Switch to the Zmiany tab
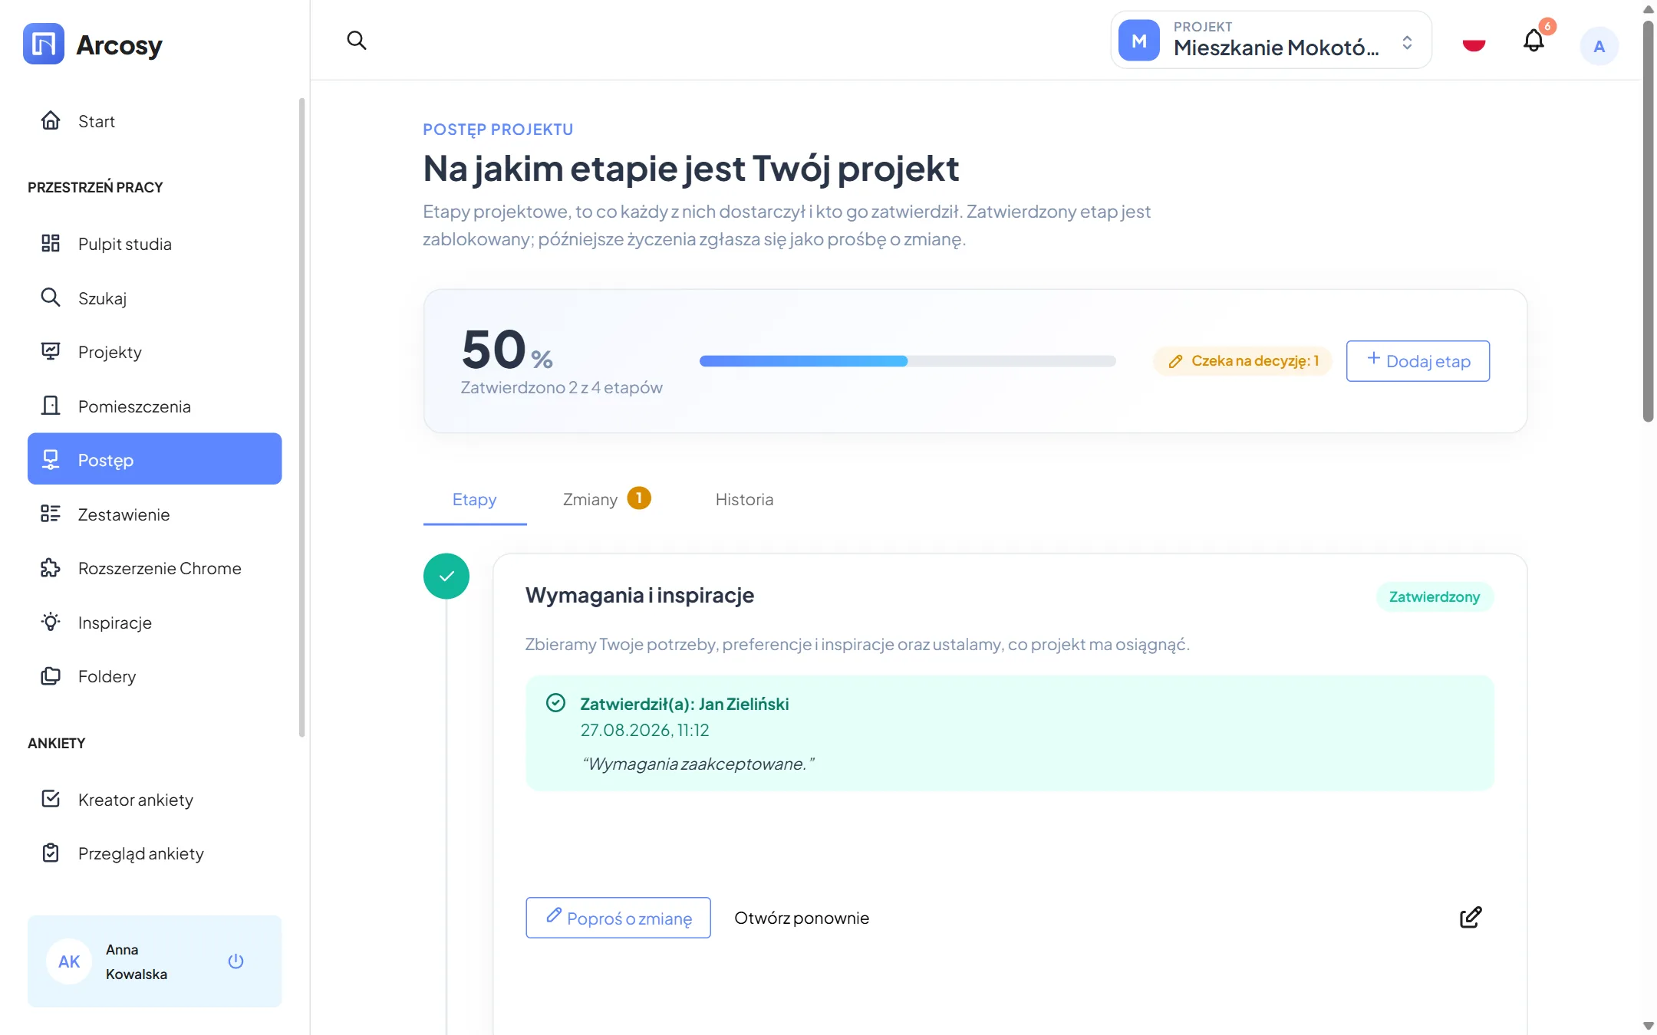The height and width of the screenshot is (1035, 1657). coord(606,500)
